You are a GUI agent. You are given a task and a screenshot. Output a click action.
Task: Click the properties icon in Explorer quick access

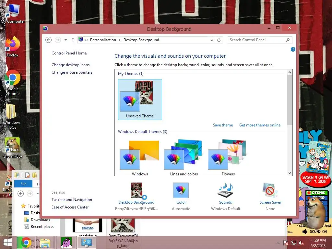27,175
